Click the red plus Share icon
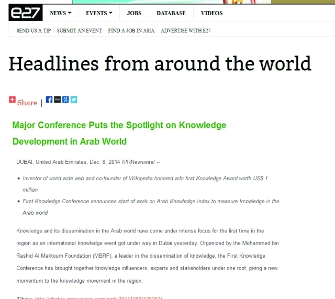This screenshot has width=335, height=299. 12,99
